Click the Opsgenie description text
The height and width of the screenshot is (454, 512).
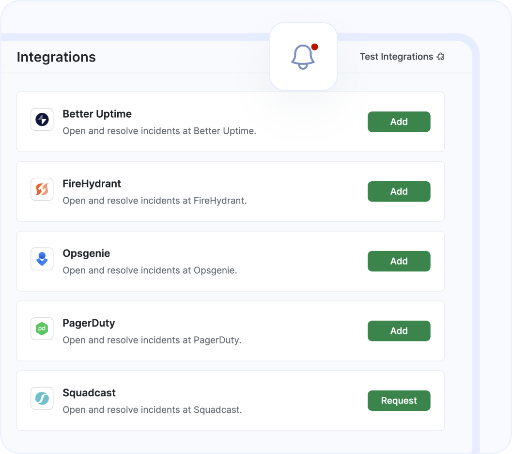[x=150, y=270]
